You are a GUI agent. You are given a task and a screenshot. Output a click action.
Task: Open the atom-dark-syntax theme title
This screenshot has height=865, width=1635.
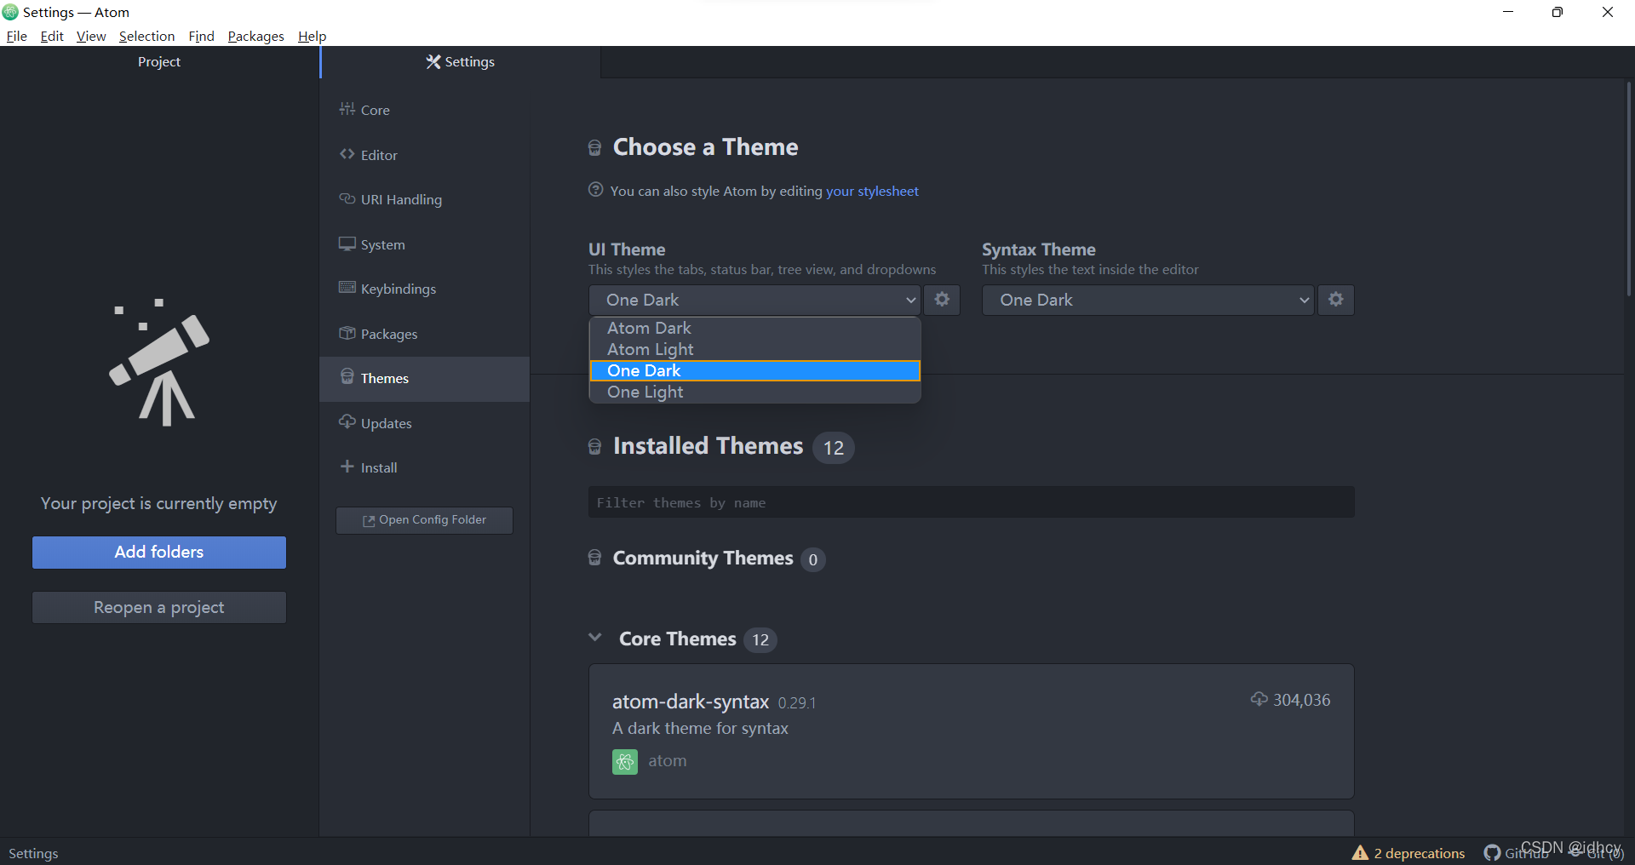pos(691,702)
